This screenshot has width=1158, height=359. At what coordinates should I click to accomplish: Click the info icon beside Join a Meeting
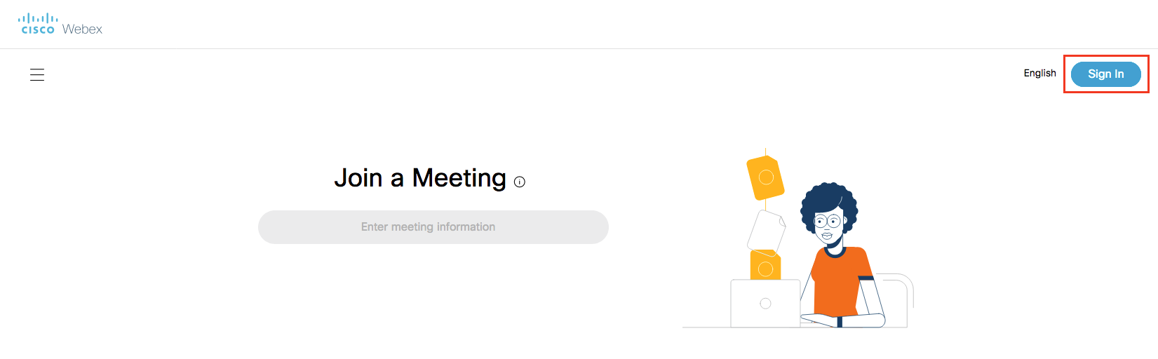520,182
